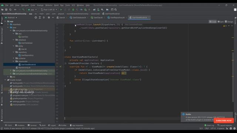Click the editor vertical scrollbar

coord(233,77)
